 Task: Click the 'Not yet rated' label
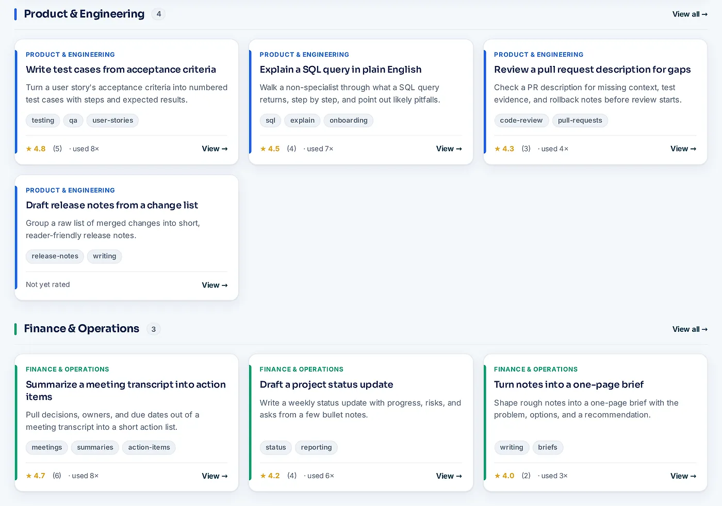pos(48,285)
